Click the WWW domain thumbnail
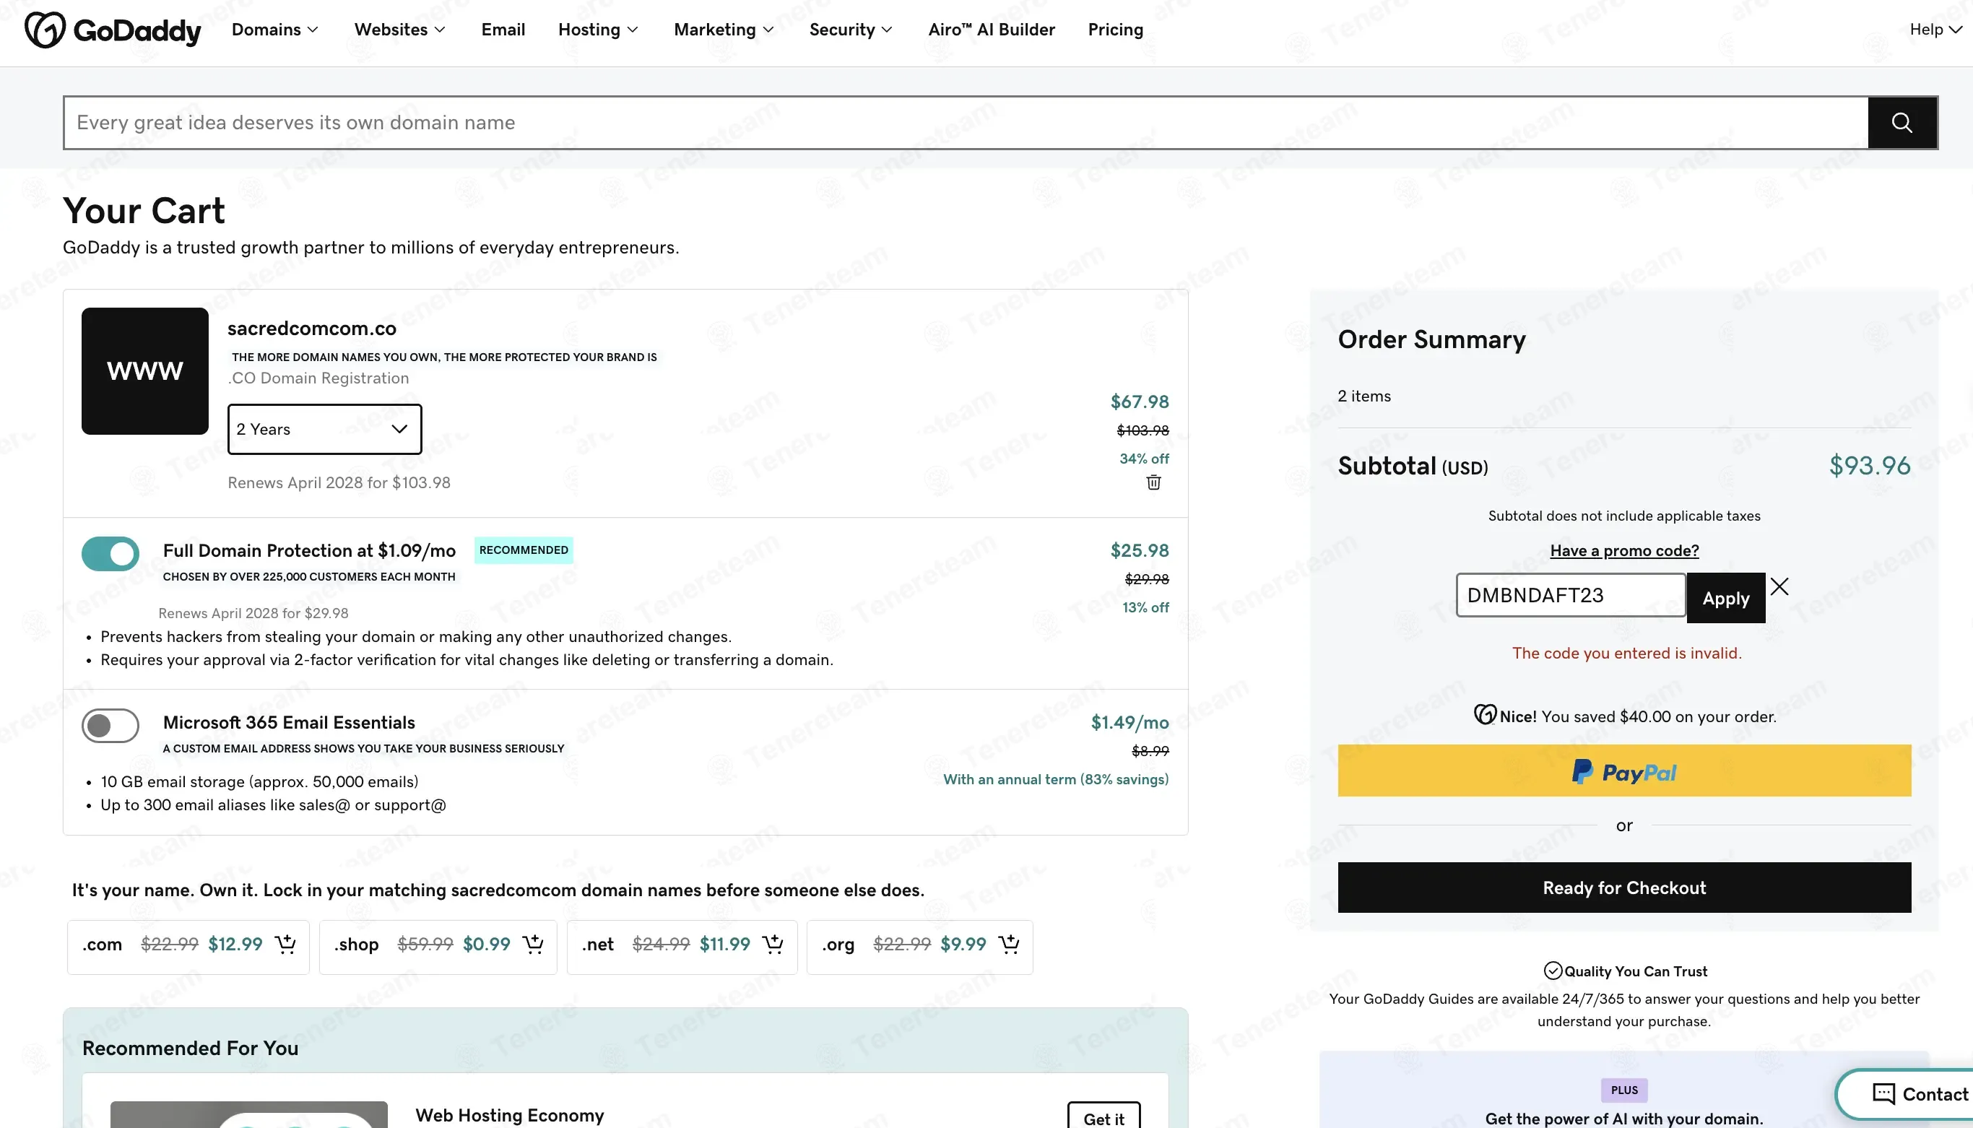Image resolution: width=1973 pixels, height=1128 pixels. 145,371
